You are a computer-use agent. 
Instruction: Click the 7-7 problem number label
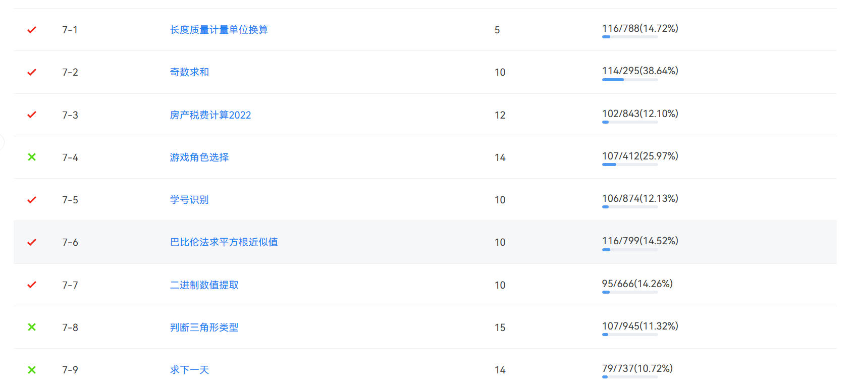70,285
